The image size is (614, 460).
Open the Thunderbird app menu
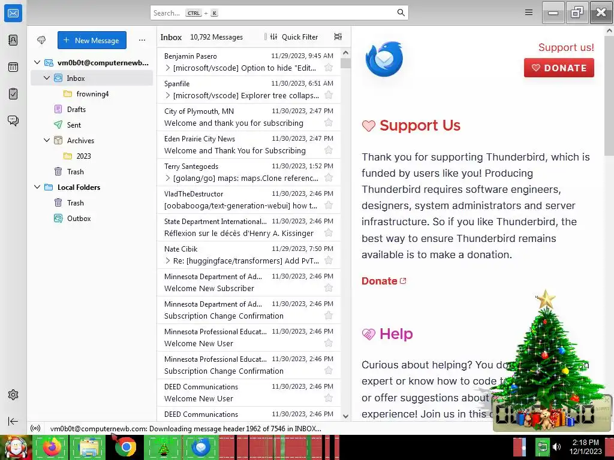[529, 13]
